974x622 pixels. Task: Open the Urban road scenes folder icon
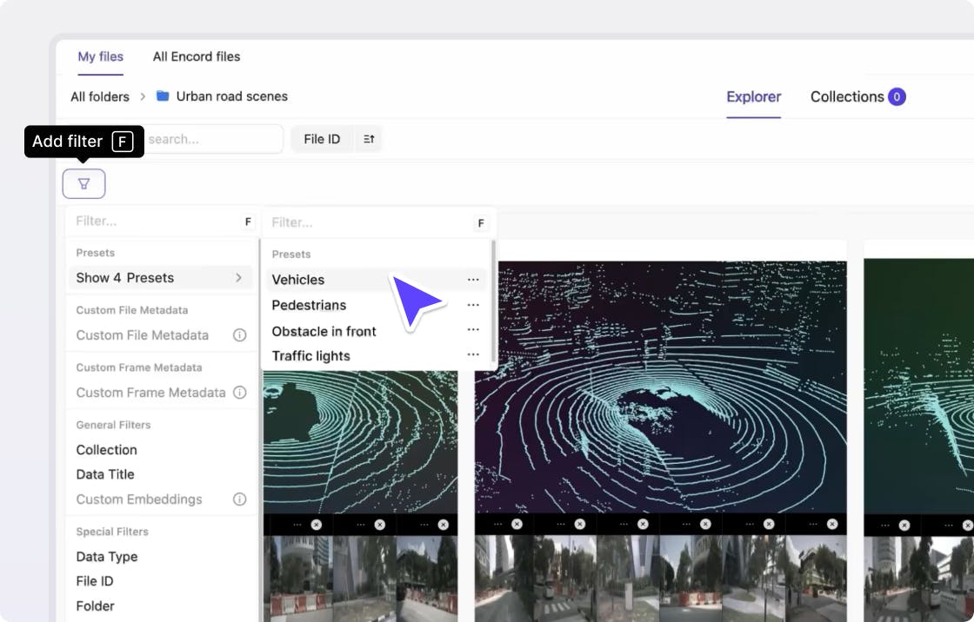click(x=163, y=96)
